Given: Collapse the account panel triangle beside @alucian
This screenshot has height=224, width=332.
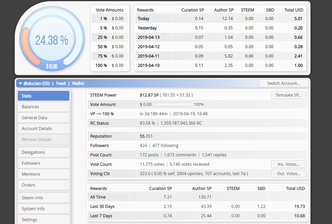Looking at the screenshot, I should click(20, 84).
